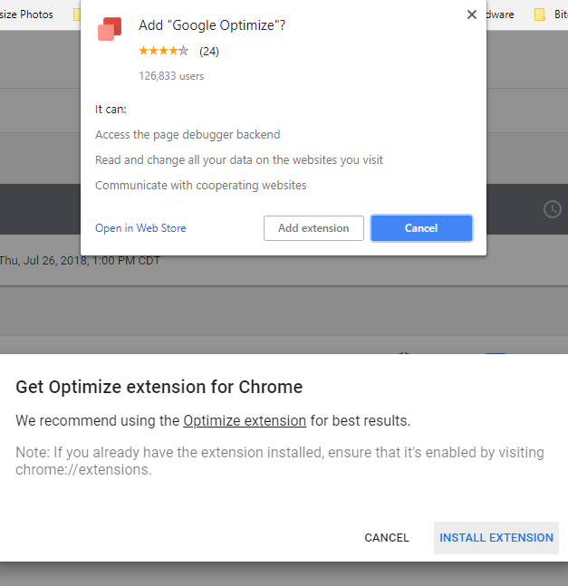Click the (24) review count
This screenshot has width=568, height=586.
coord(209,51)
